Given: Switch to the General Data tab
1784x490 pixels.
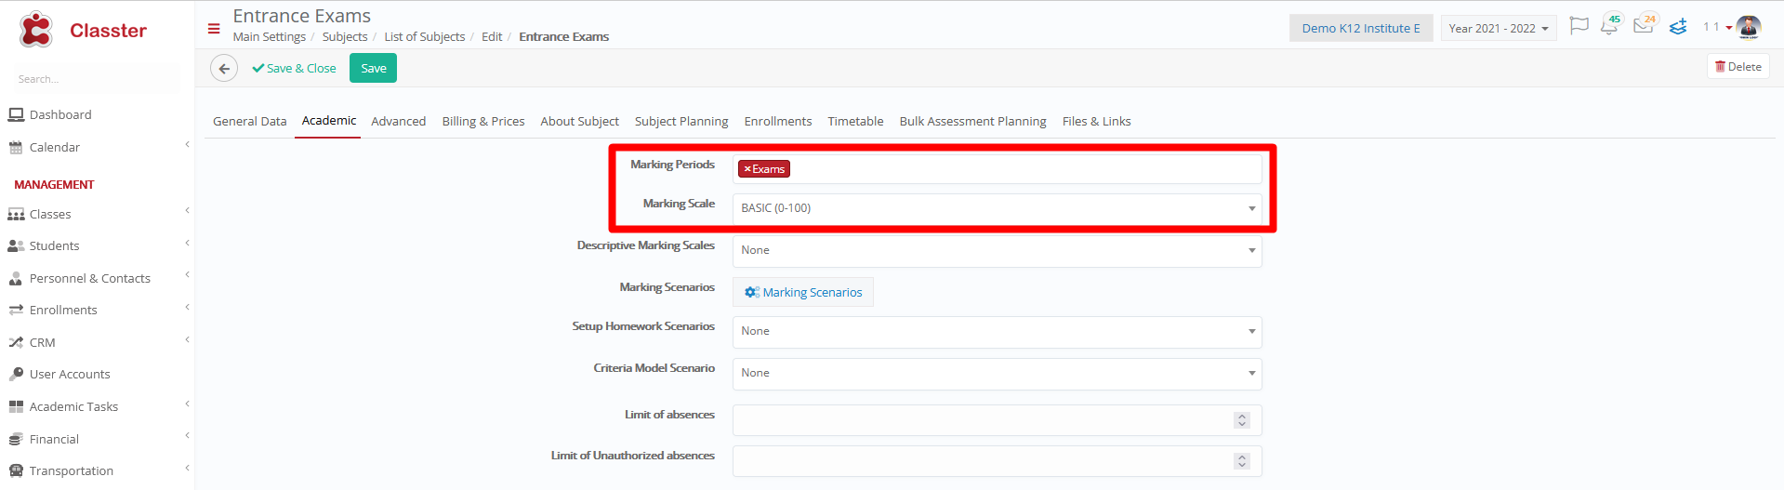Looking at the screenshot, I should tap(249, 121).
